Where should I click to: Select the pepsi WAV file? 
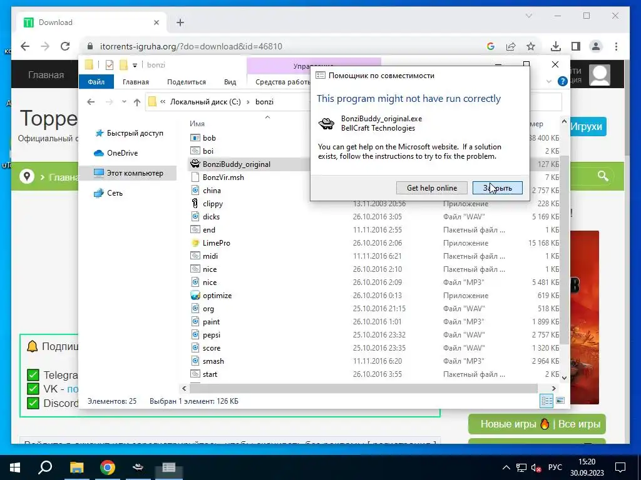pos(212,335)
